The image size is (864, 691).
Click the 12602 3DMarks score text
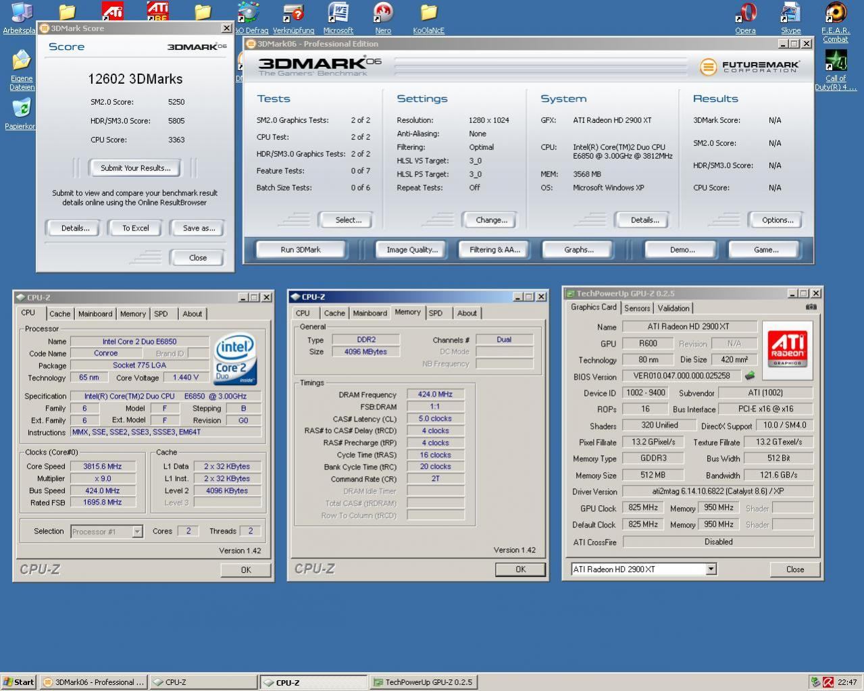click(x=135, y=79)
